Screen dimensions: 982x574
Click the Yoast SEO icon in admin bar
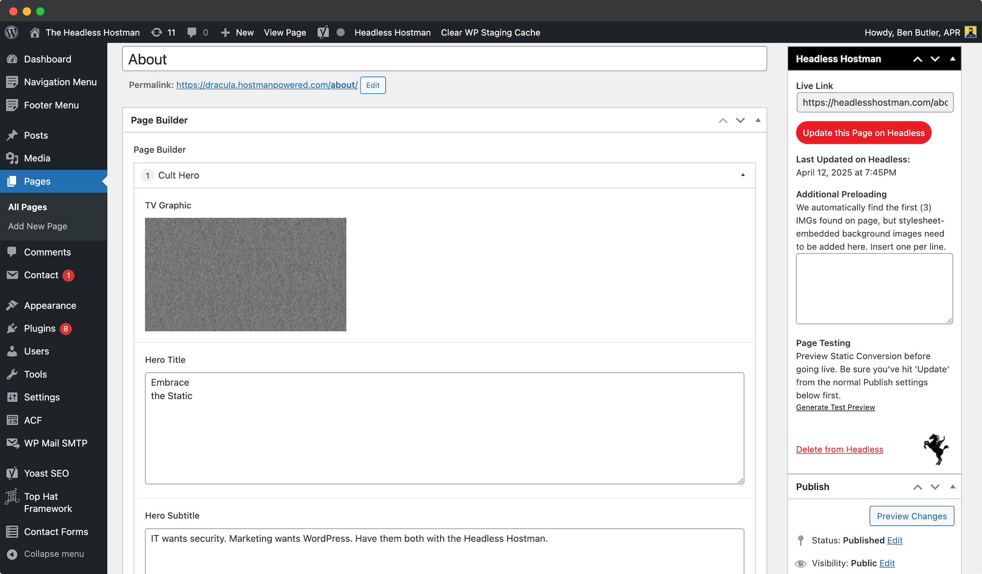323,32
